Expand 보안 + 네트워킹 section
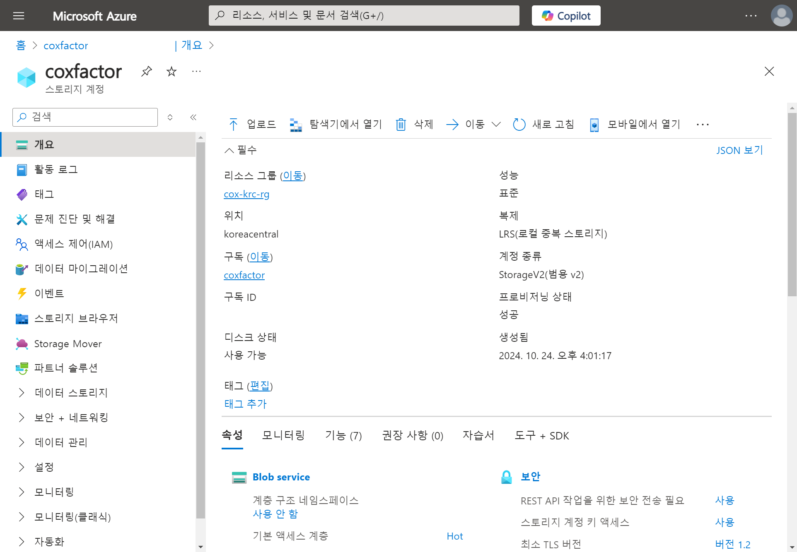797x552 pixels. tap(22, 418)
